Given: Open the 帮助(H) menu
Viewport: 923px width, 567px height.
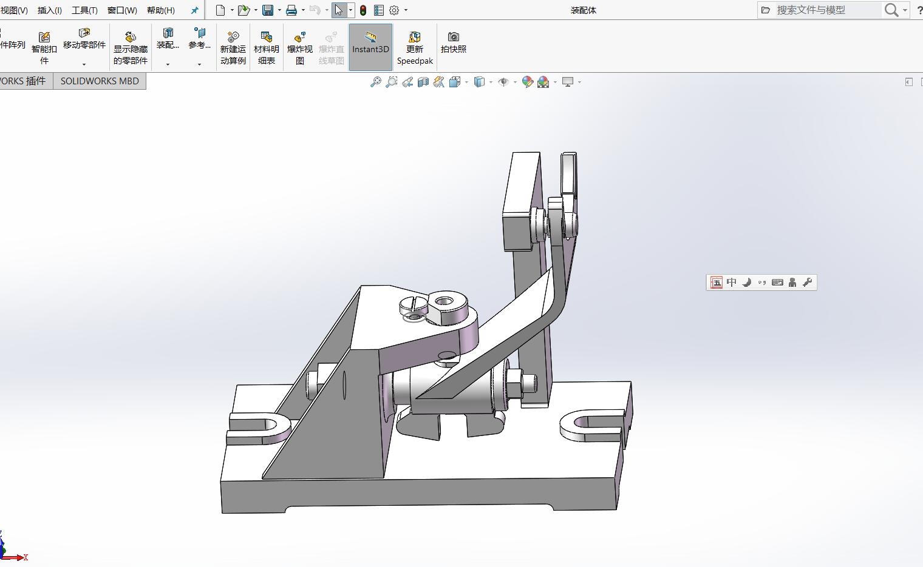Looking at the screenshot, I should point(161,10).
